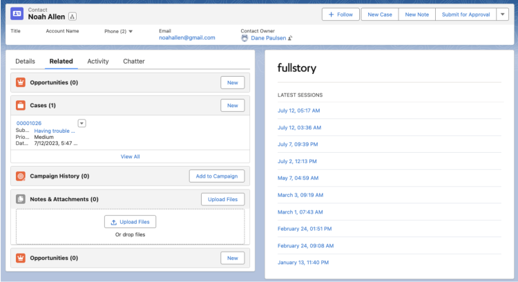
Task: Click New in the Cases section
Action: pos(233,106)
